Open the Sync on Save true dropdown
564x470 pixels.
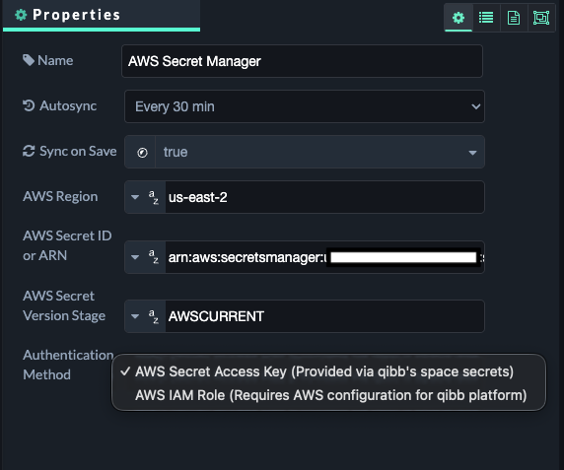pyautogui.click(x=319, y=152)
